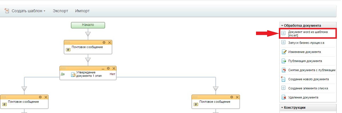Open gear settings of right bottom mail block
This screenshot has height=113, width=342.
pyautogui.click(x=232, y=97)
